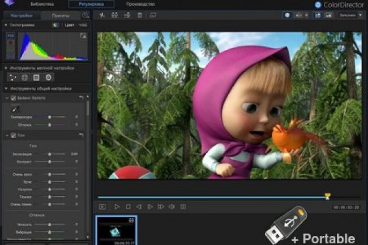This screenshot has height=245, width=368.
Task: Click the volume speaker icon in playback bar
Action: pyautogui.click(x=172, y=207)
